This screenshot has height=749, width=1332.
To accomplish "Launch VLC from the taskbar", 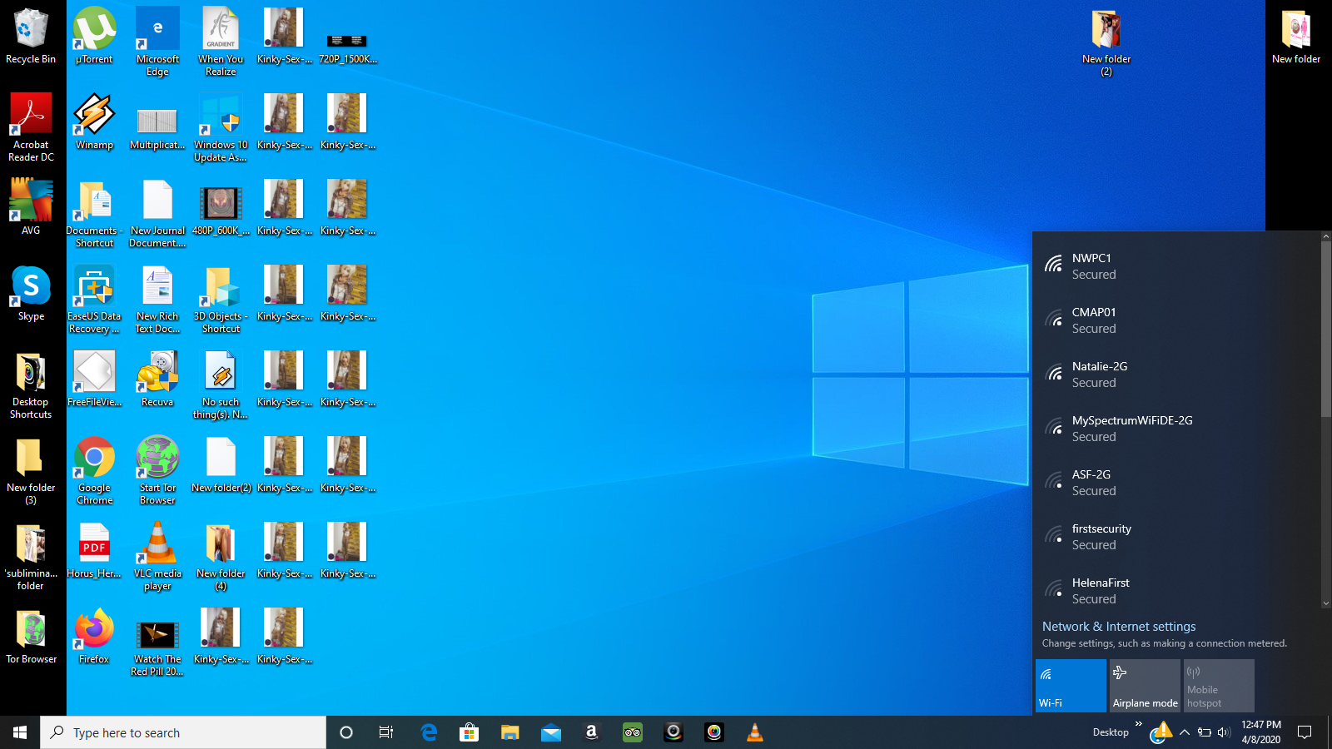I will pos(755,732).
